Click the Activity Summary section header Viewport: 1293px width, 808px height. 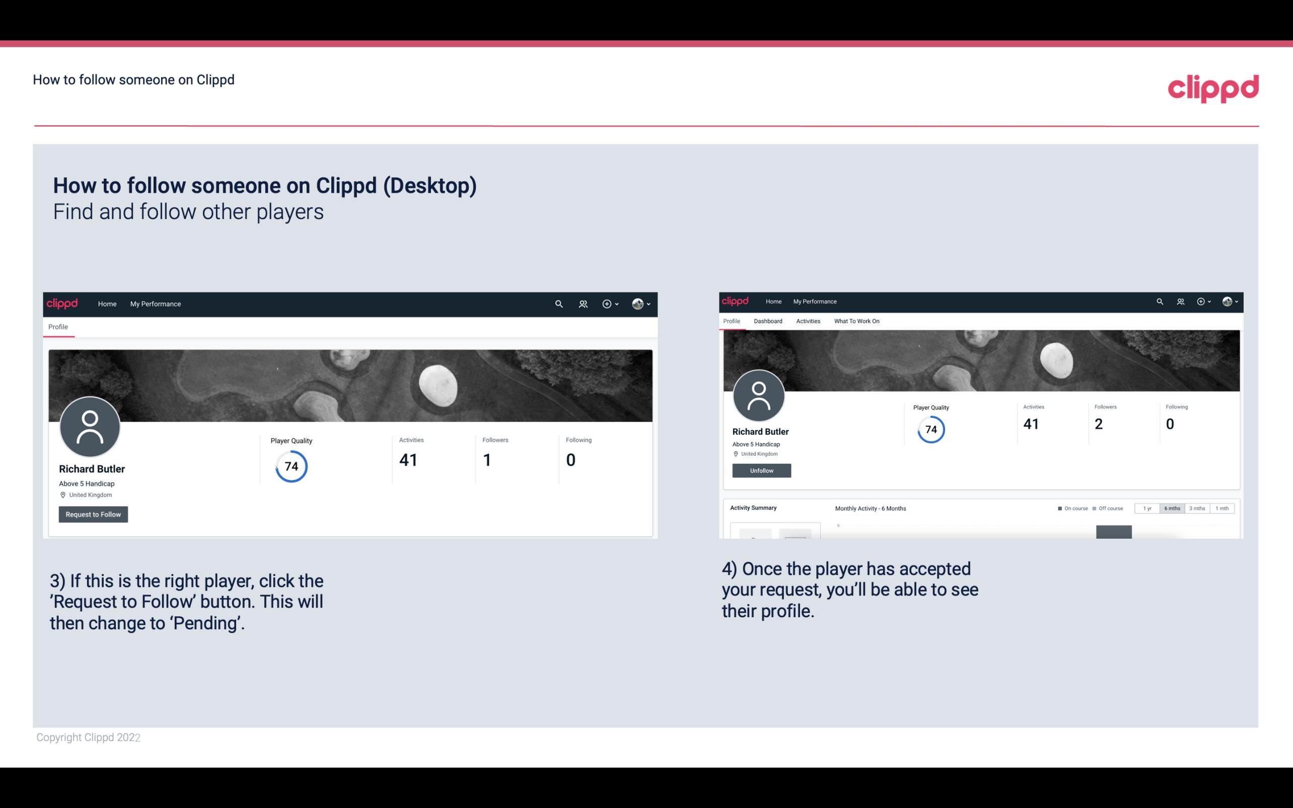pos(752,506)
